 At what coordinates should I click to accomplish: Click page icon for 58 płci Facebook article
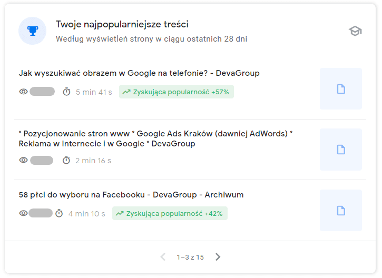point(340,211)
